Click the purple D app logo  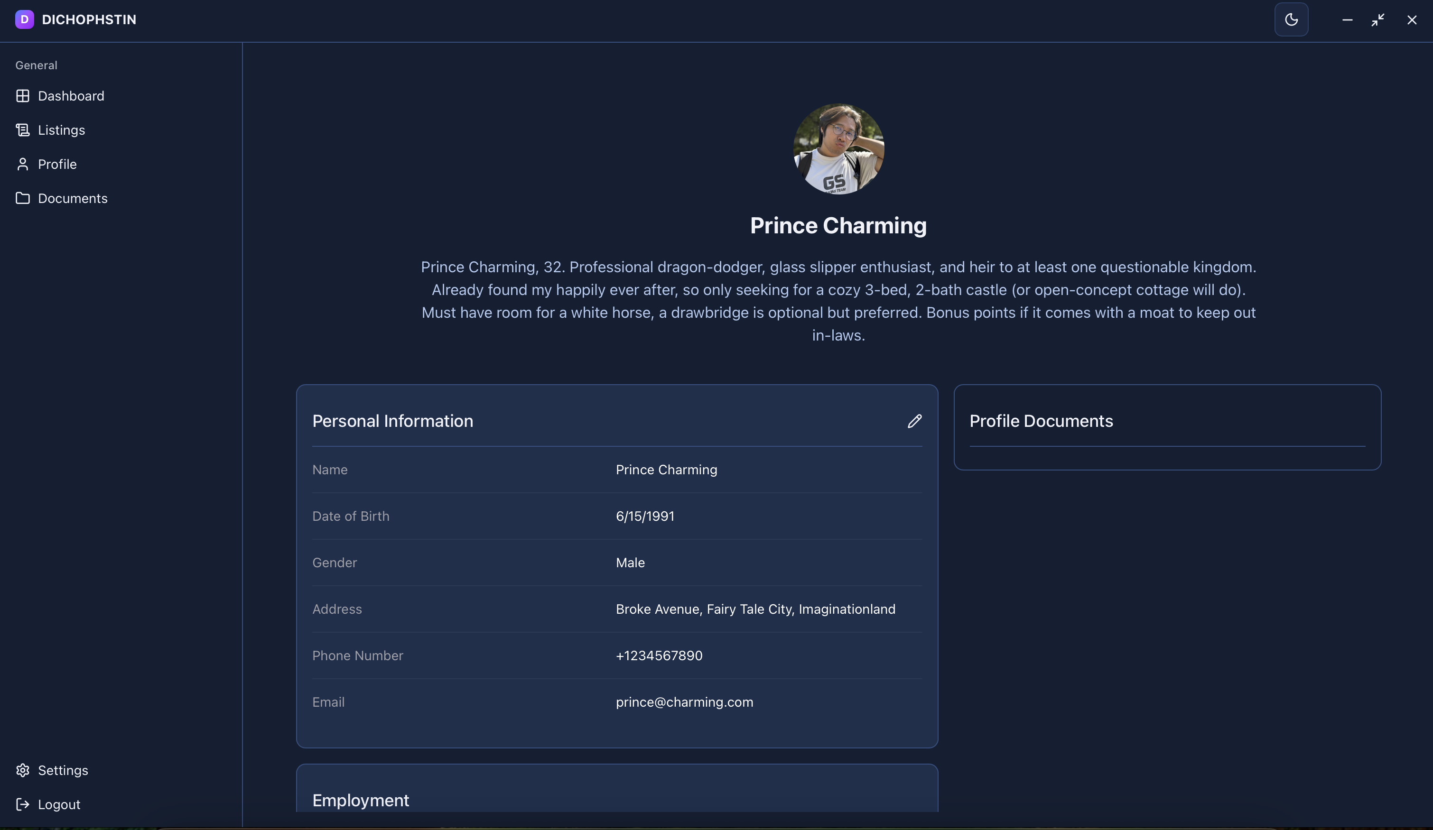pyautogui.click(x=25, y=19)
